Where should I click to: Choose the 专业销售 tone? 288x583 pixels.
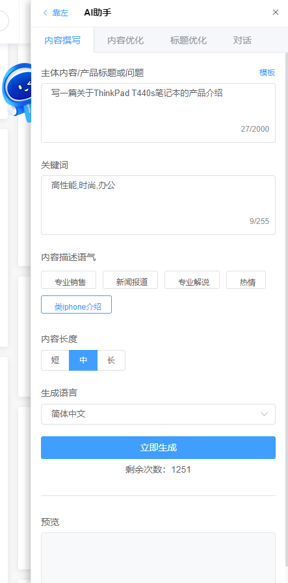tap(68, 280)
